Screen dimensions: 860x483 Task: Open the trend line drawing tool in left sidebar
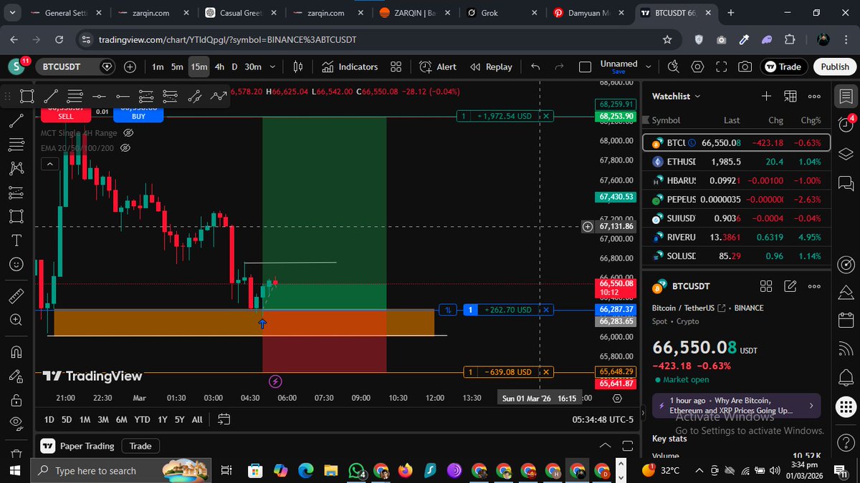point(16,121)
